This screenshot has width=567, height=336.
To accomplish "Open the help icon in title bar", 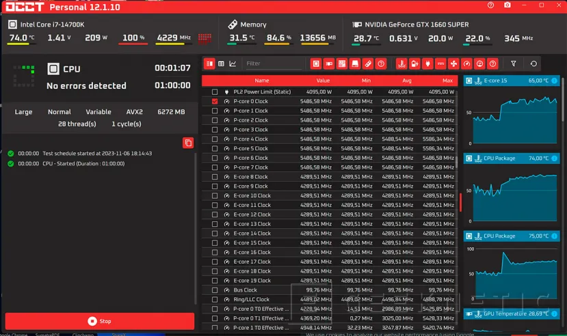I will click(490, 5).
